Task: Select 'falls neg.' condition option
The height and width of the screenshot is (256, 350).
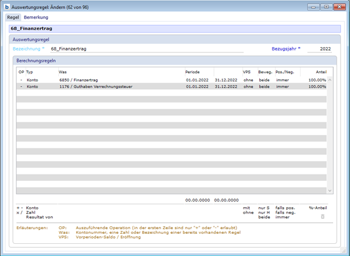Action: click(x=286, y=212)
